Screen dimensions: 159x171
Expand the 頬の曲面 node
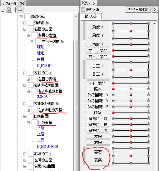pos(25,23)
